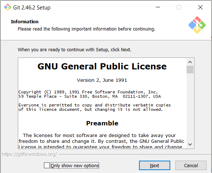This screenshot has width=212, height=173.
Task: Click the license scrollbar thumb
Action: click(x=190, y=69)
